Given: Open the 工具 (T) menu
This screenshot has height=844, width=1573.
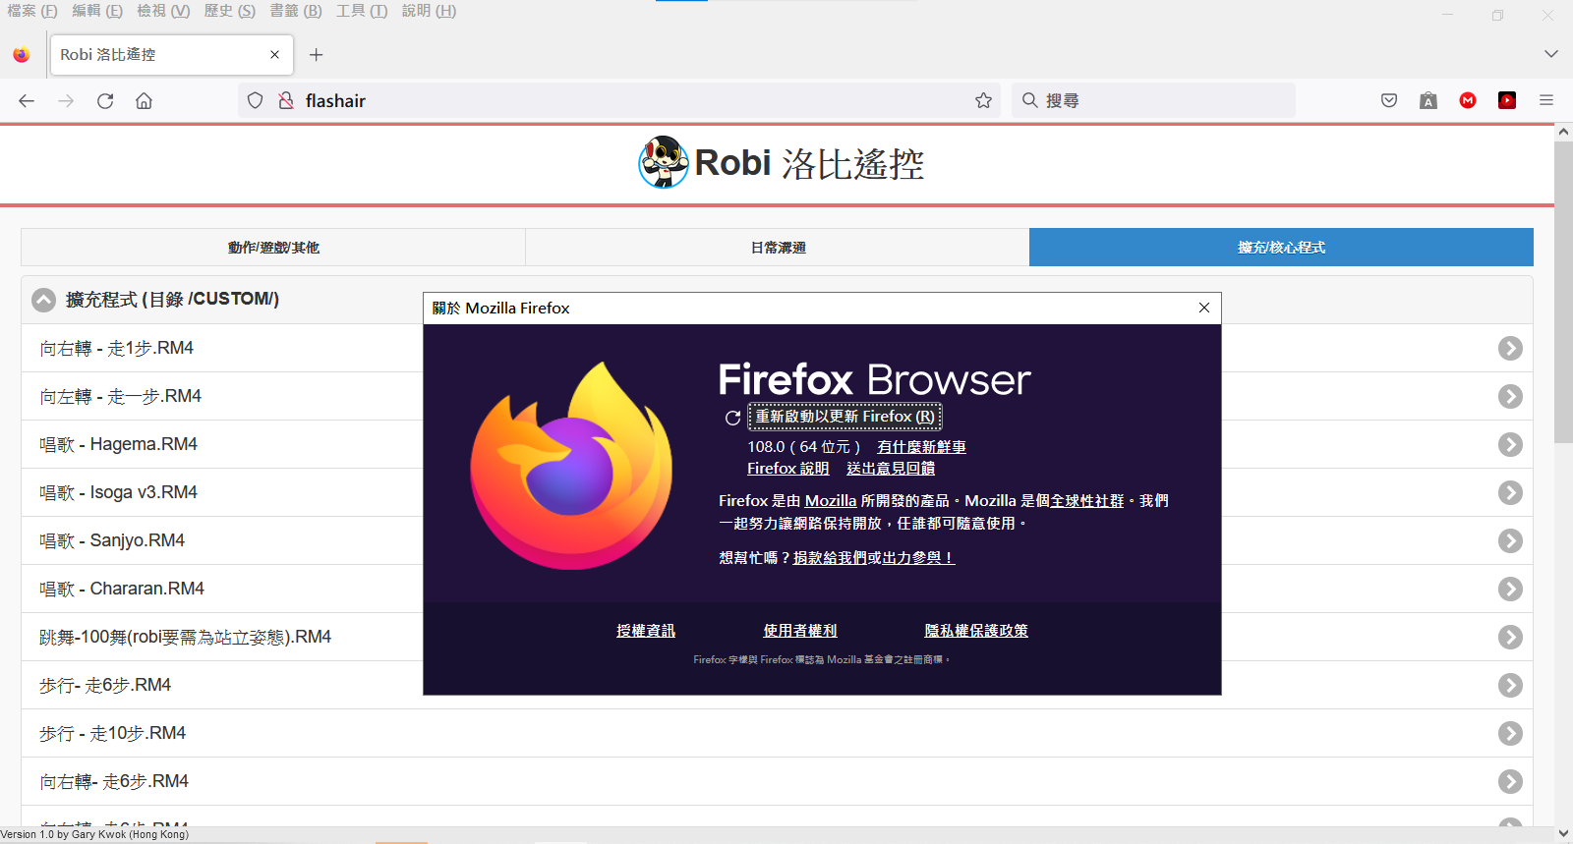Looking at the screenshot, I should pos(362,11).
